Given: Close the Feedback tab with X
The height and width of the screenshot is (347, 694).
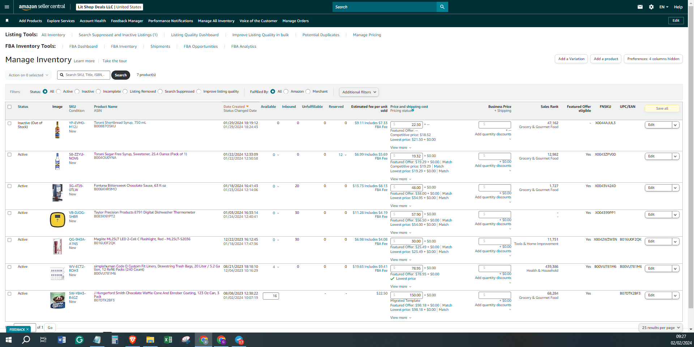Looking at the screenshot, I should coord(27,329).
